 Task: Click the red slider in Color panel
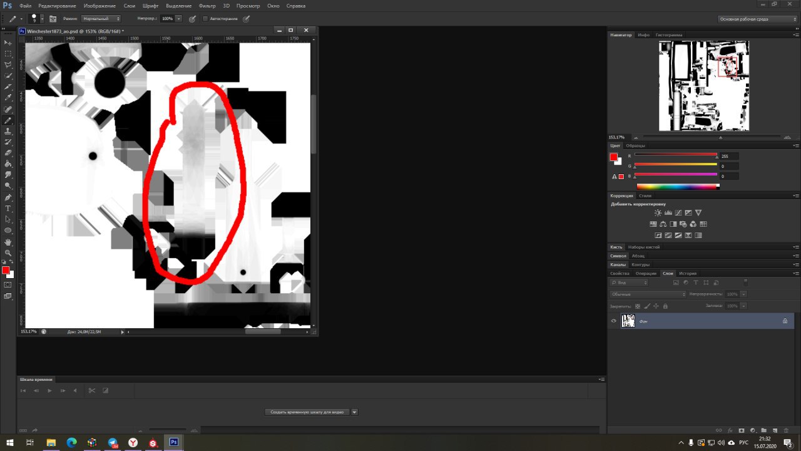(676, 155)
